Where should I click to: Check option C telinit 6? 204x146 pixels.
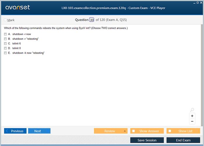point(5,44)
